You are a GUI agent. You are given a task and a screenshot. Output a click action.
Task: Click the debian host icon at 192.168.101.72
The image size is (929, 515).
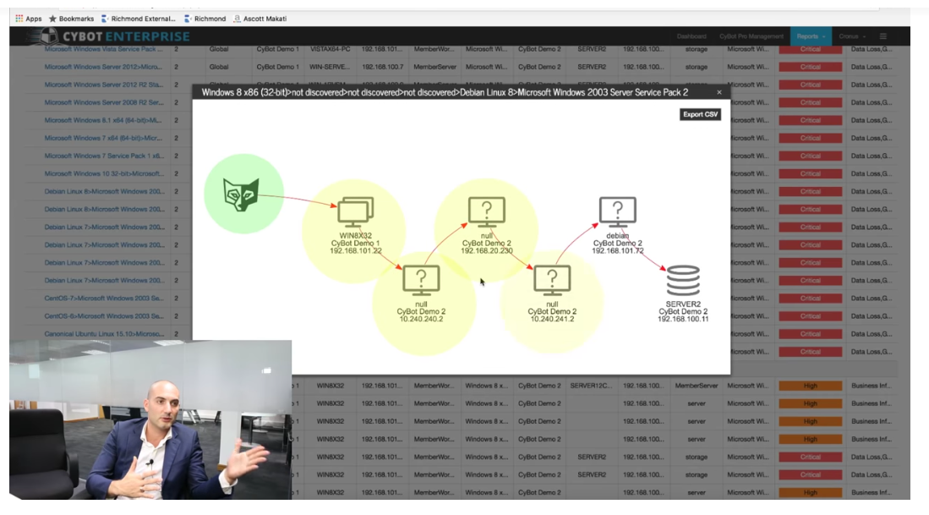click(x=620, y=210)
